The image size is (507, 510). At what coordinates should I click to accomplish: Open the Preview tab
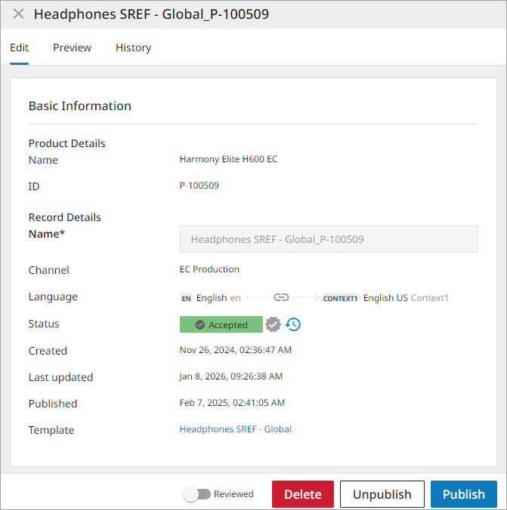tap(72, 48)
